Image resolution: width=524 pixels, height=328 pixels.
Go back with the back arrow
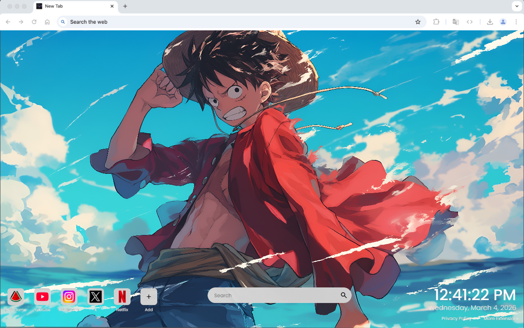(x=8, y=22)
